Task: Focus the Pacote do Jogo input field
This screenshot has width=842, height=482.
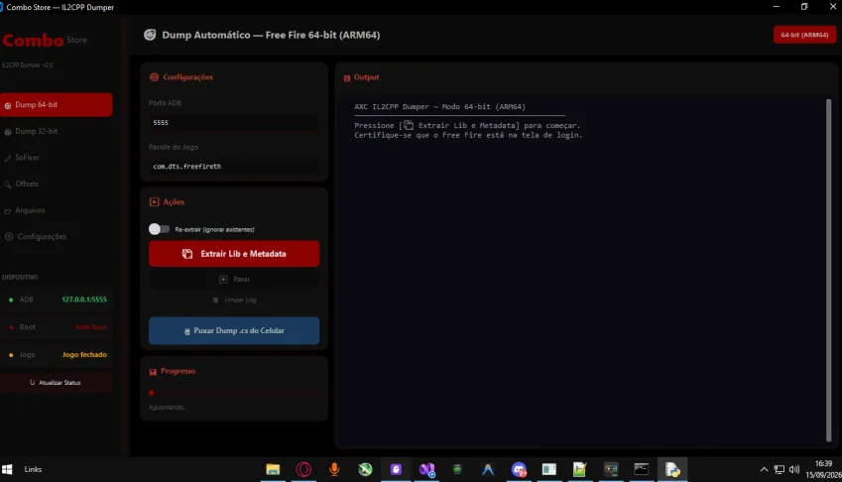Action: [x=234, y=167]
